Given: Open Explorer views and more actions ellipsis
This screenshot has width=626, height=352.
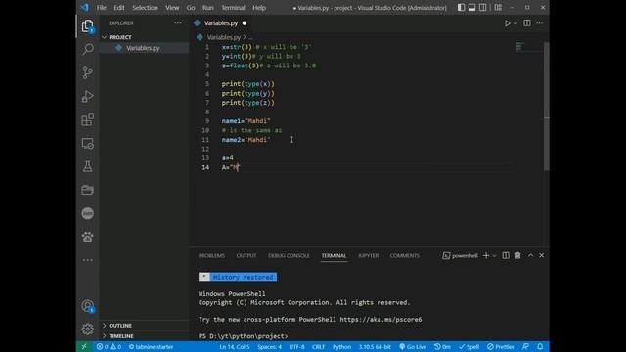Looking at the screenshot, I should point(178,23).
